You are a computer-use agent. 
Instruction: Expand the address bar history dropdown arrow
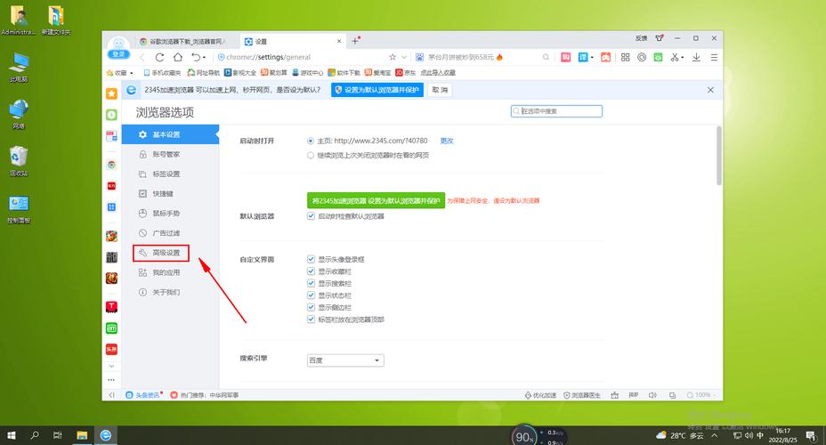[x=404, y=57]
